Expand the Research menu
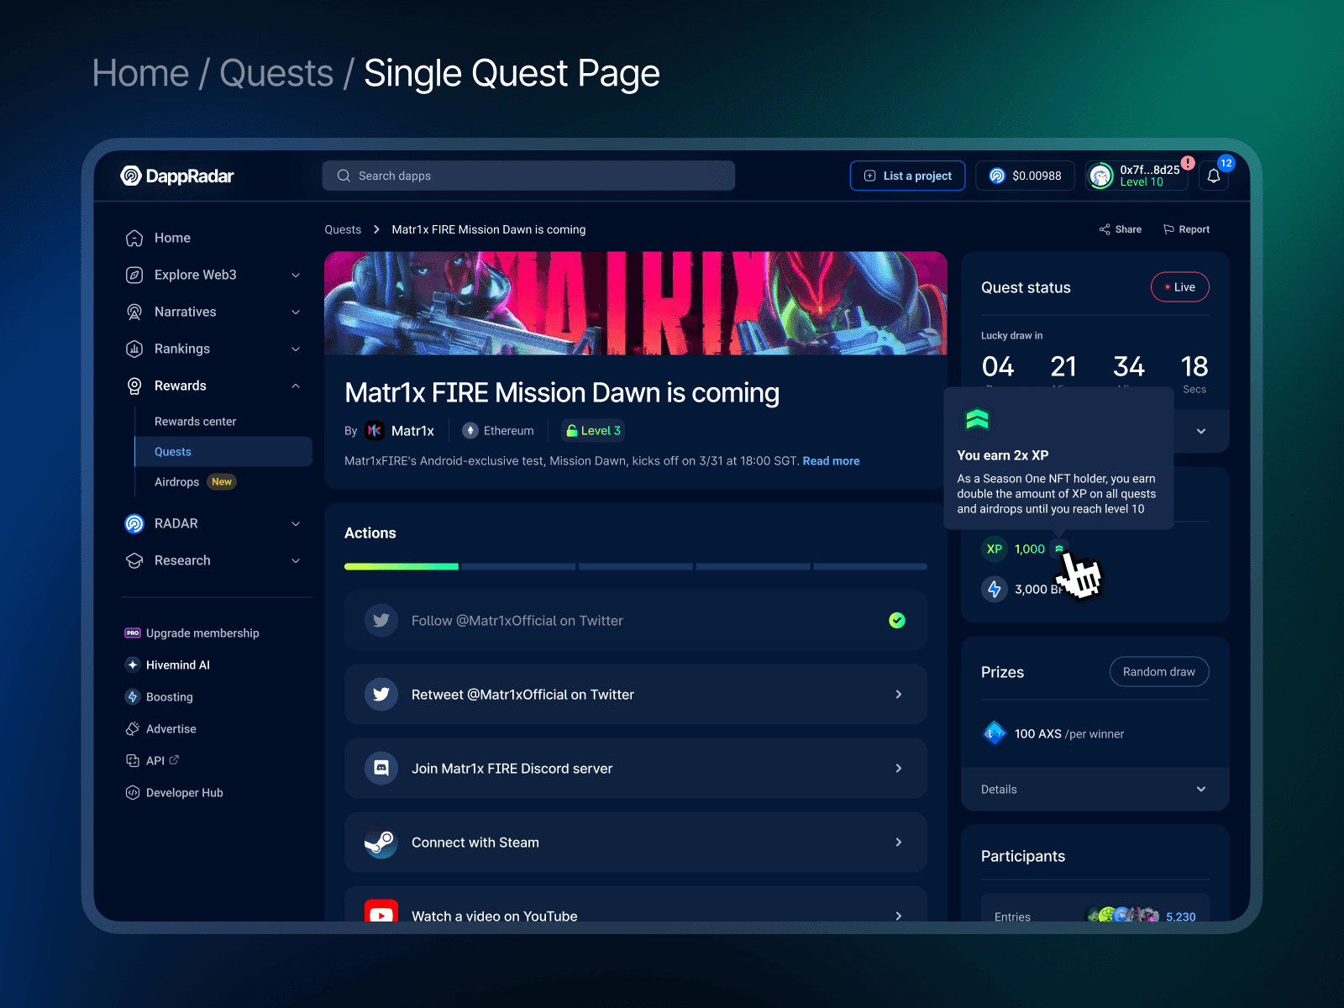Screen dimensions: 1344x1008 (x=296, y=560)
